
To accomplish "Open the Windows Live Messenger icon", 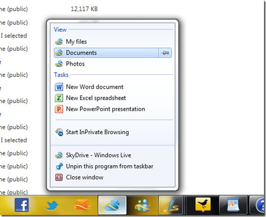I will pyautogui.click(x=142, y=205).
